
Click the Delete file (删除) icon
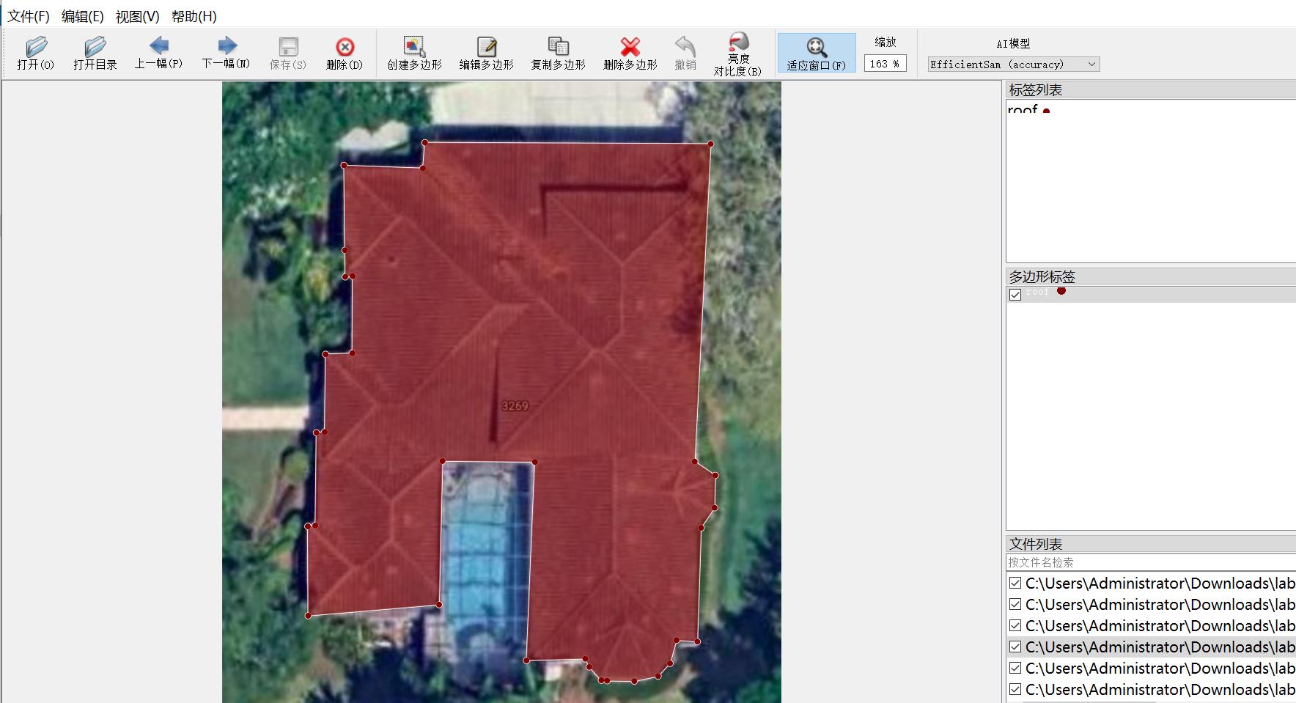point(344,48)
